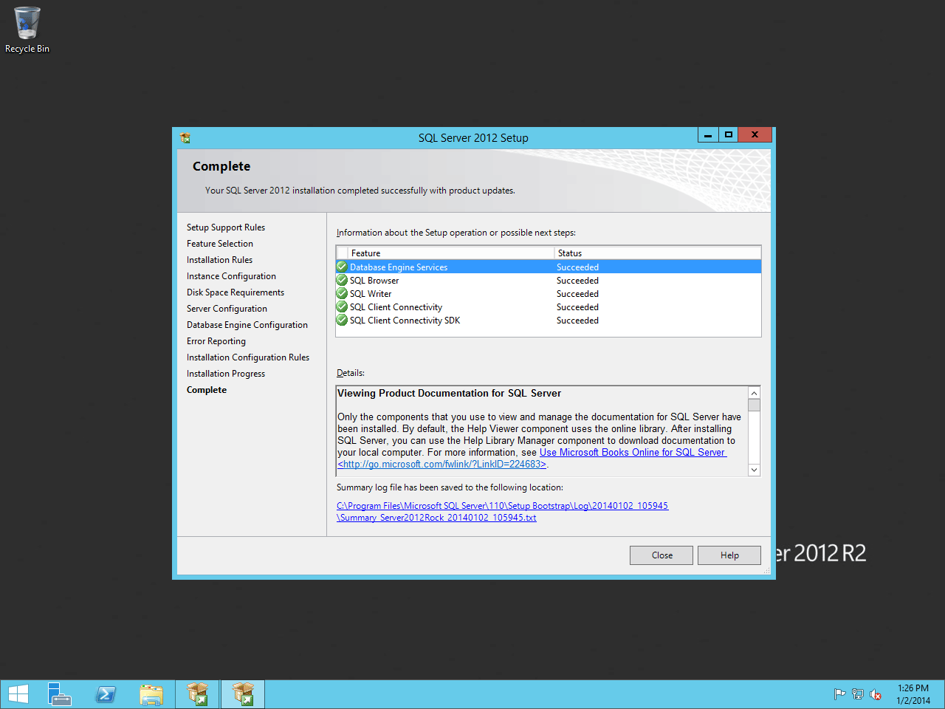Launch PowerShell from the taskbar
Screen dimensions: 945x709
[106, 694]
